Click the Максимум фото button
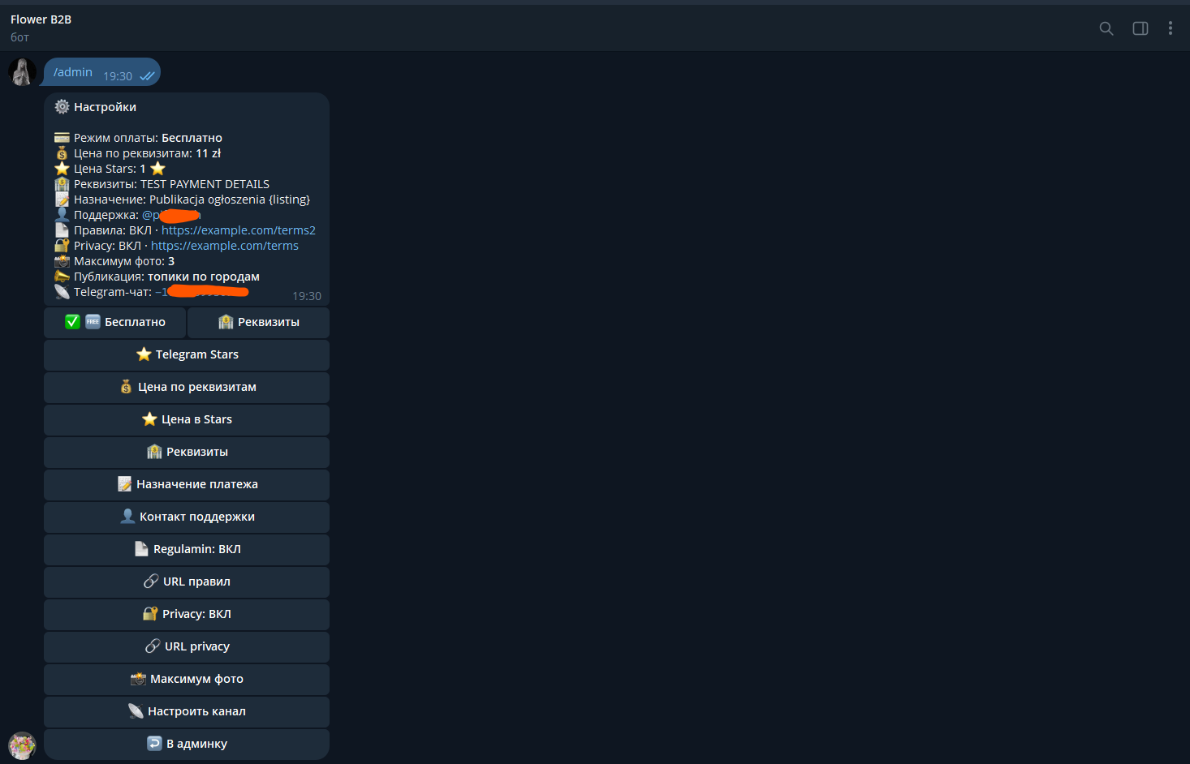Image resolution: width=1190 pixels, height=764 pixels. (187, 679)
